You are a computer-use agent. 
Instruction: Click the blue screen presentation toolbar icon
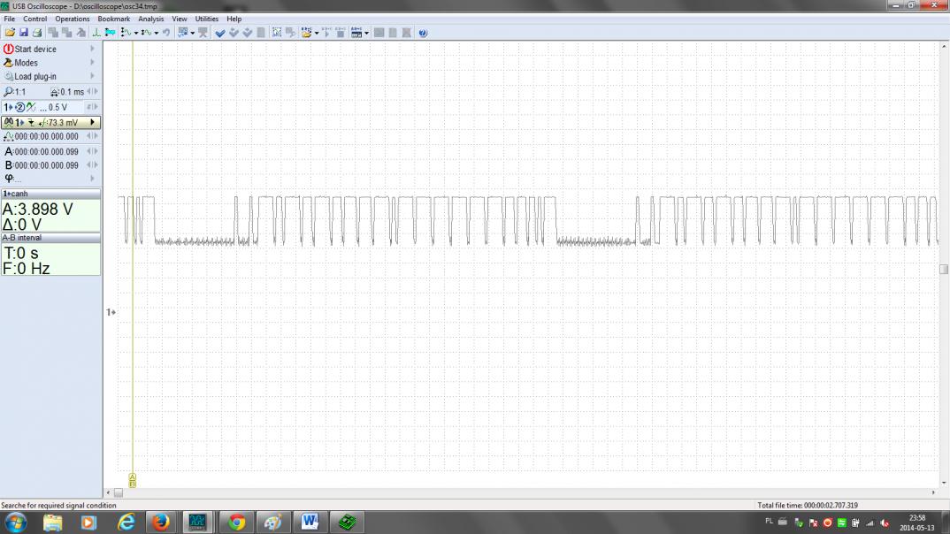pos(182,33)
